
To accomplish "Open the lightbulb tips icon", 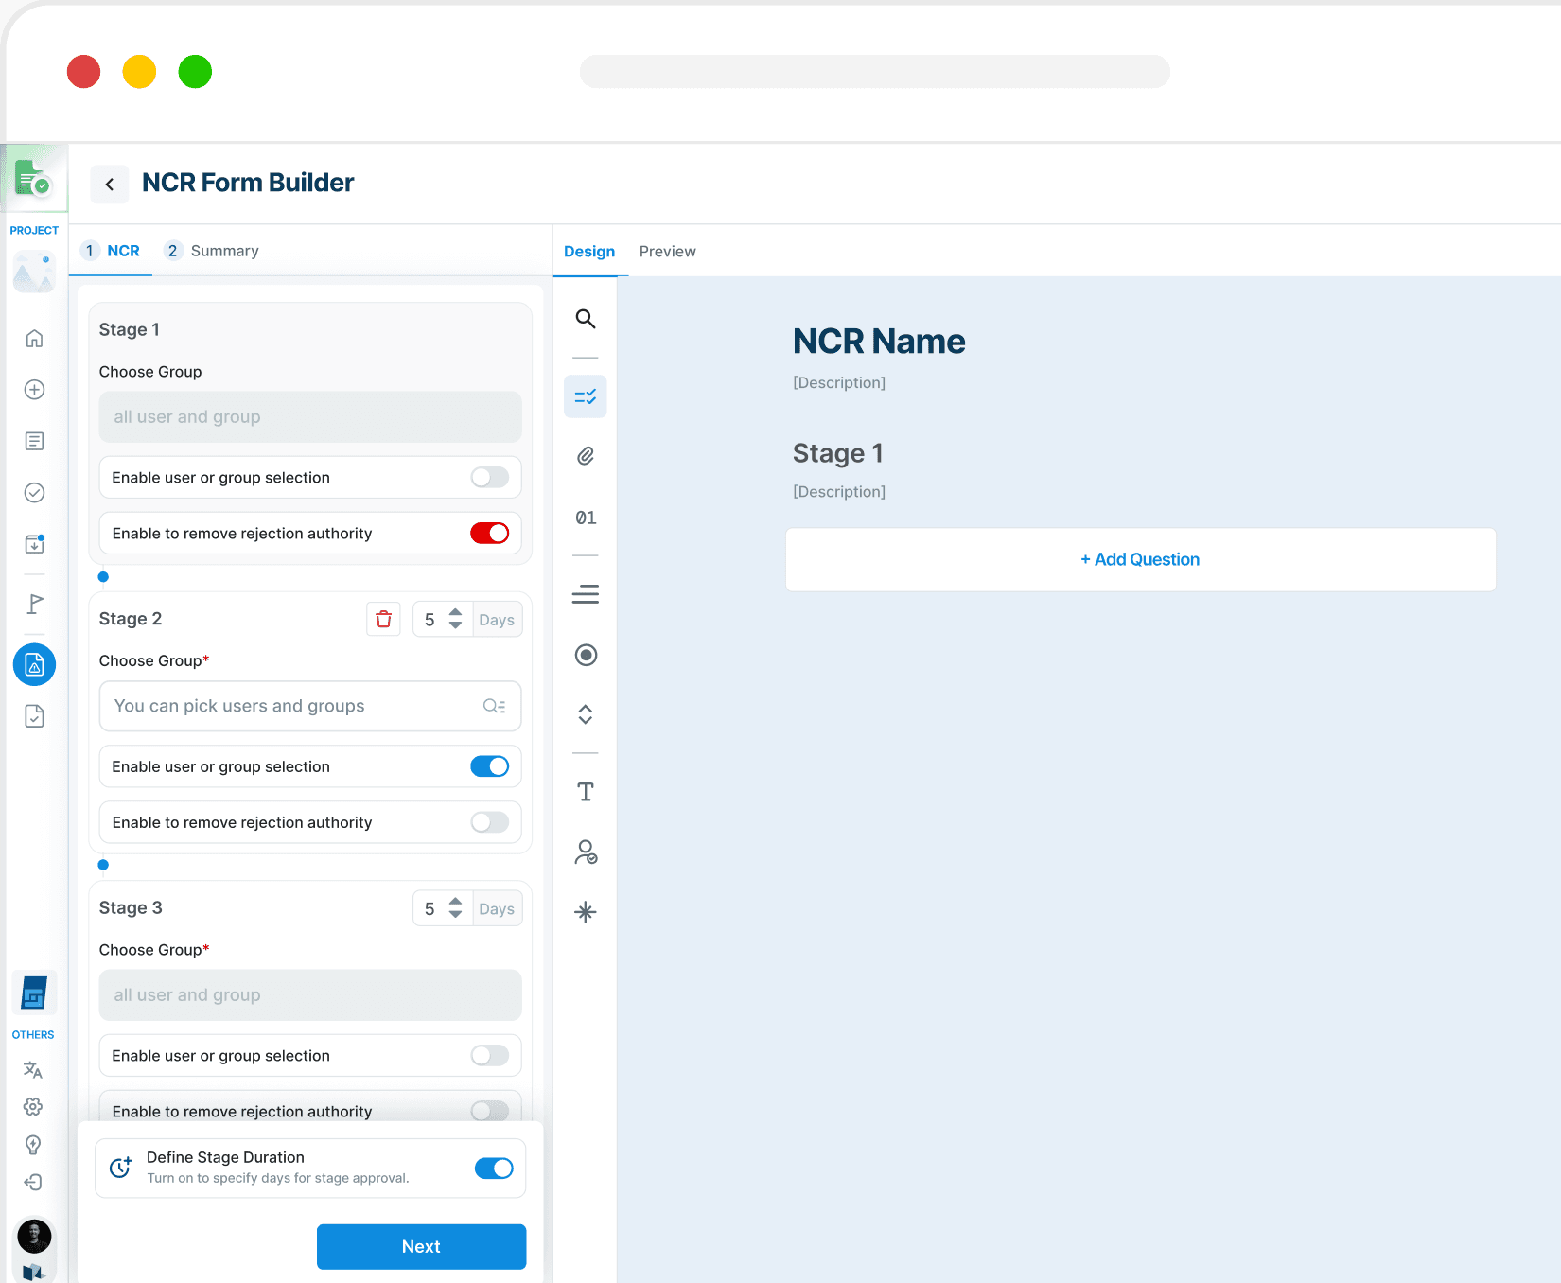I will (x=33, y=1145).
